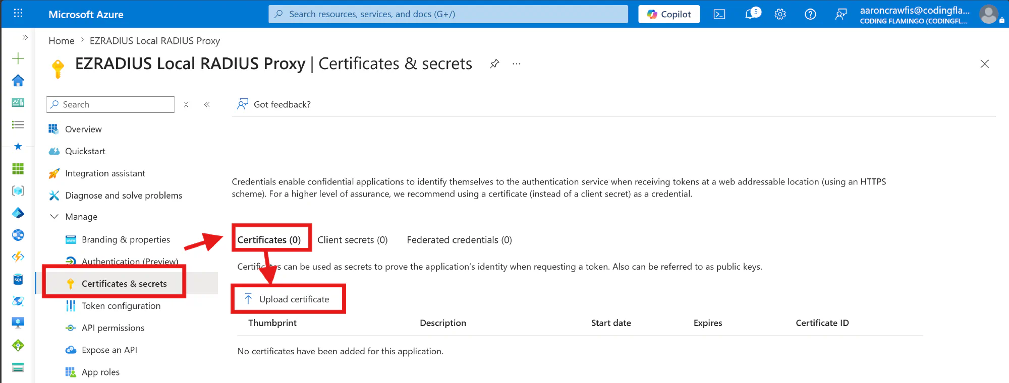This screenshot has height=383, width=1009.
Task: Click the Start date column header
Action: 611,323
